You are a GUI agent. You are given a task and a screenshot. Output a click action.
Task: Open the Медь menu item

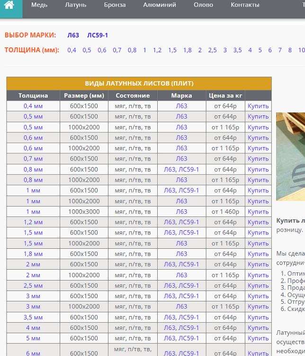pyautogui.click(x=39, y=5)
